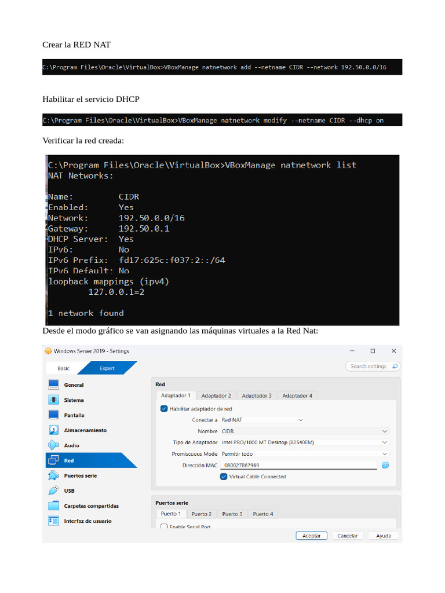Click the refresh MAC address icon
This screenshot has height=593, width=445.
(385, 465)
